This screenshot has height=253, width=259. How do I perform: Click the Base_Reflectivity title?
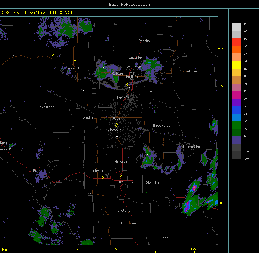point(129,5)
